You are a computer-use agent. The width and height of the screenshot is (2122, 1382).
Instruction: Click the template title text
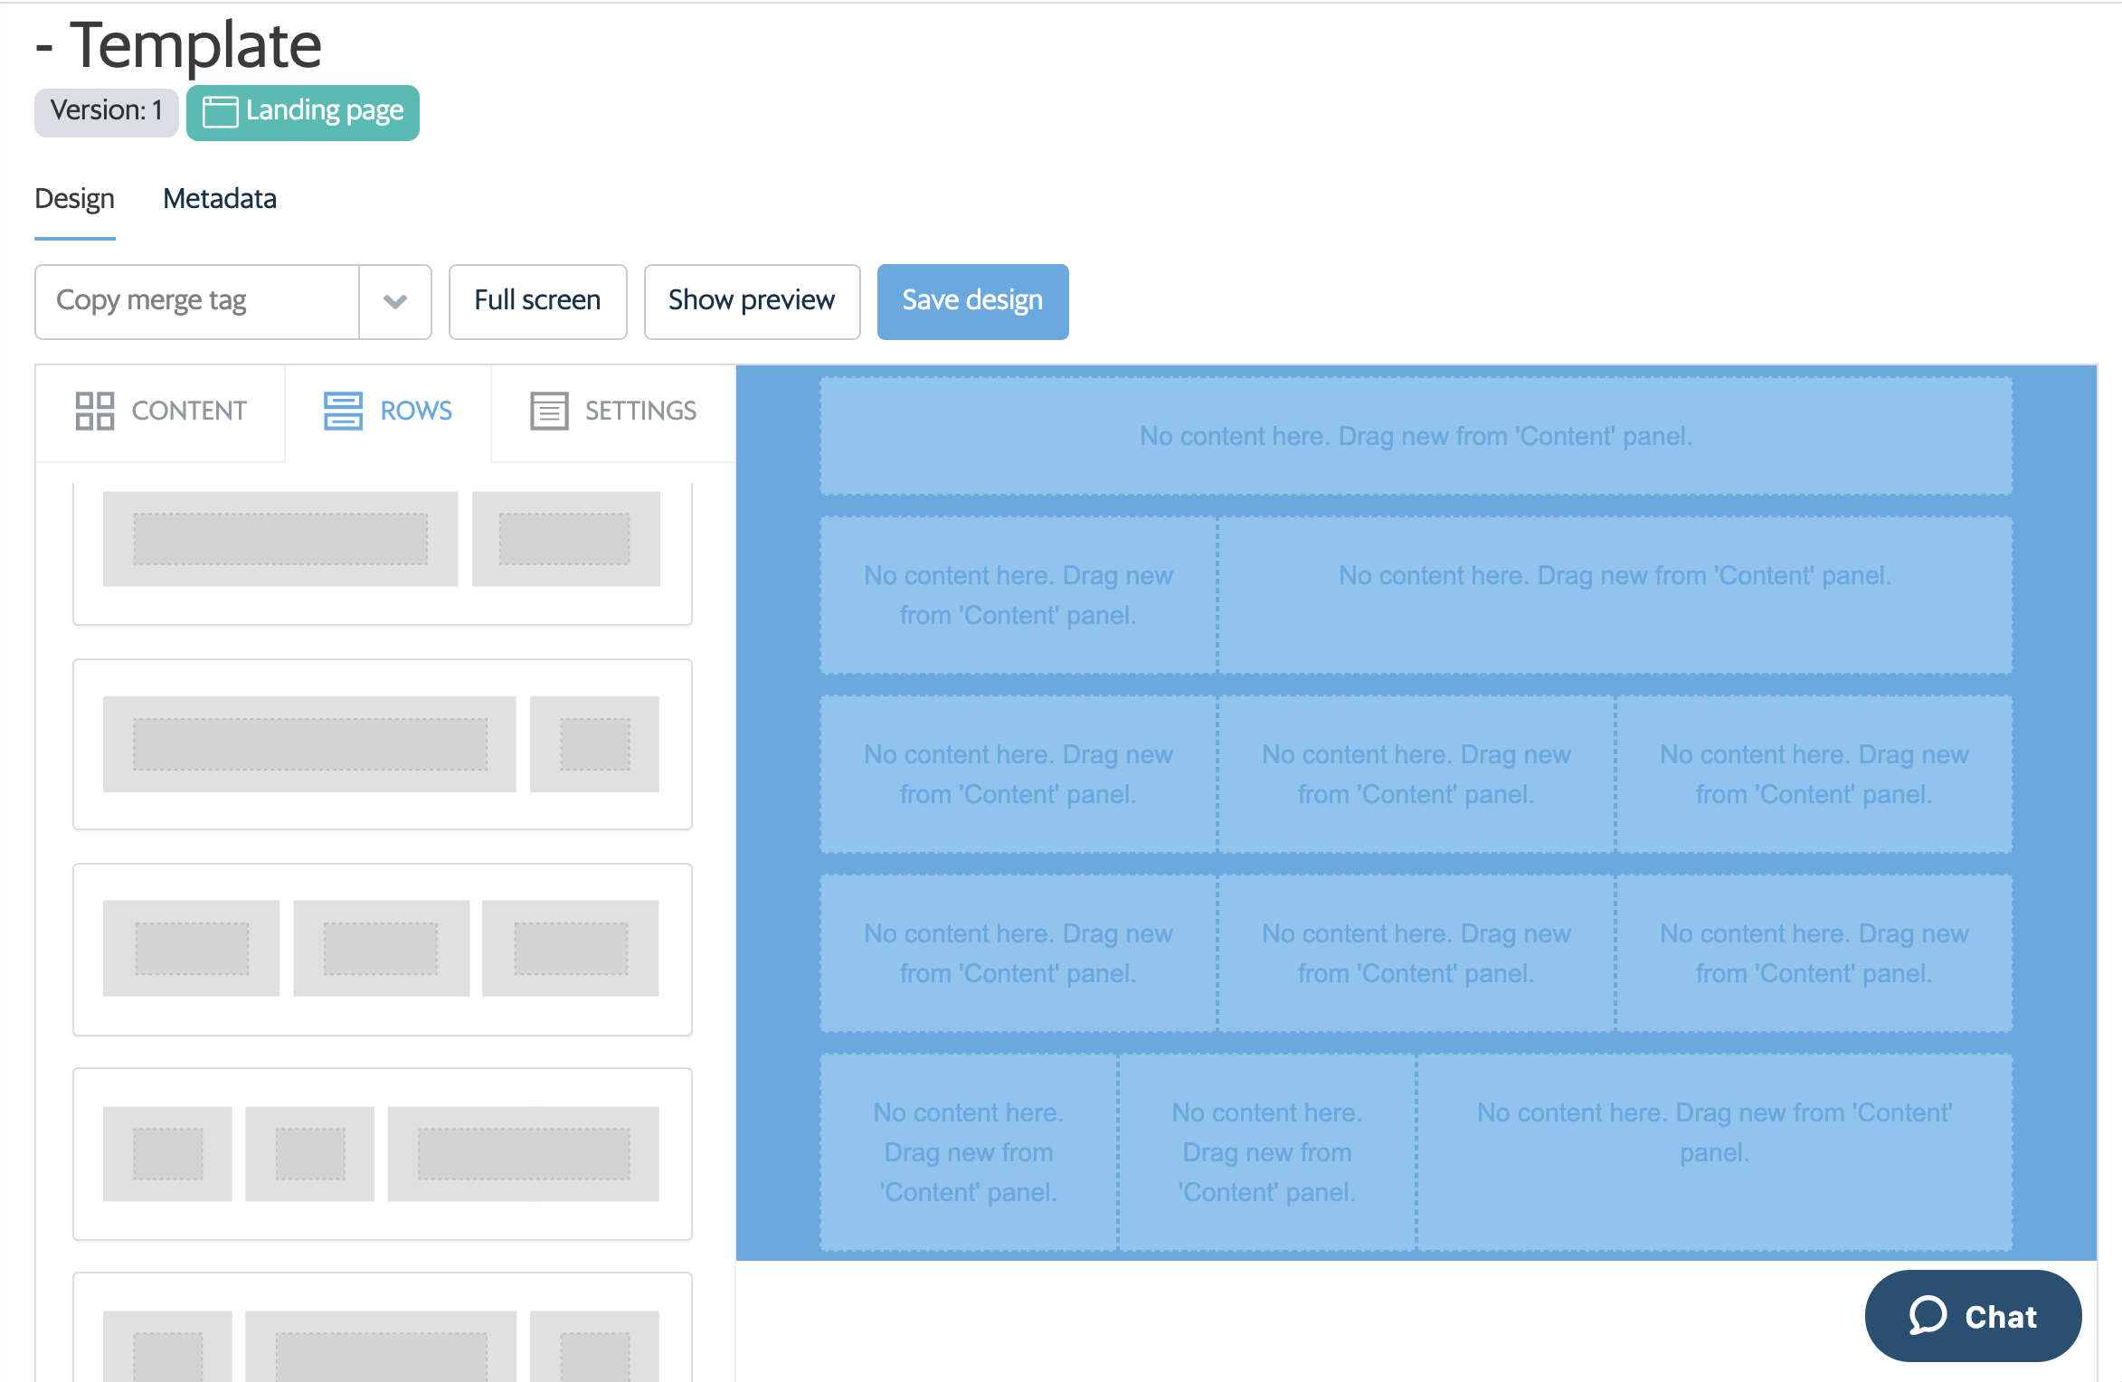pos(178,45)
